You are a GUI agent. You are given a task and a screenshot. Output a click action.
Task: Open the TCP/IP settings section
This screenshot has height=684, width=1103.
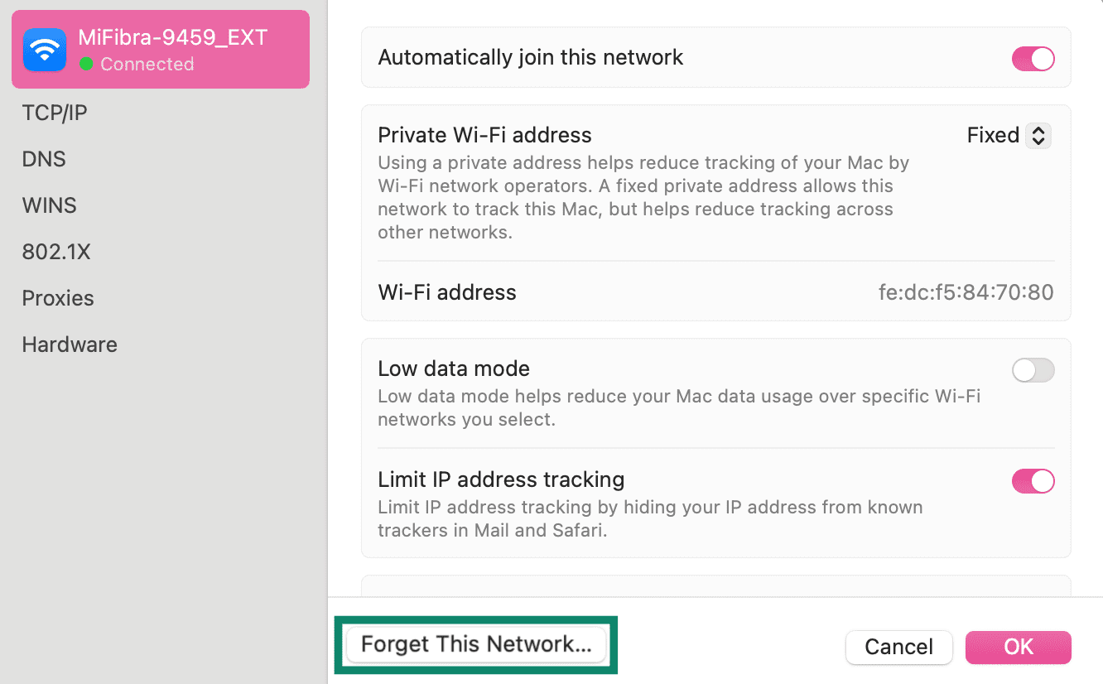[53, 112]
